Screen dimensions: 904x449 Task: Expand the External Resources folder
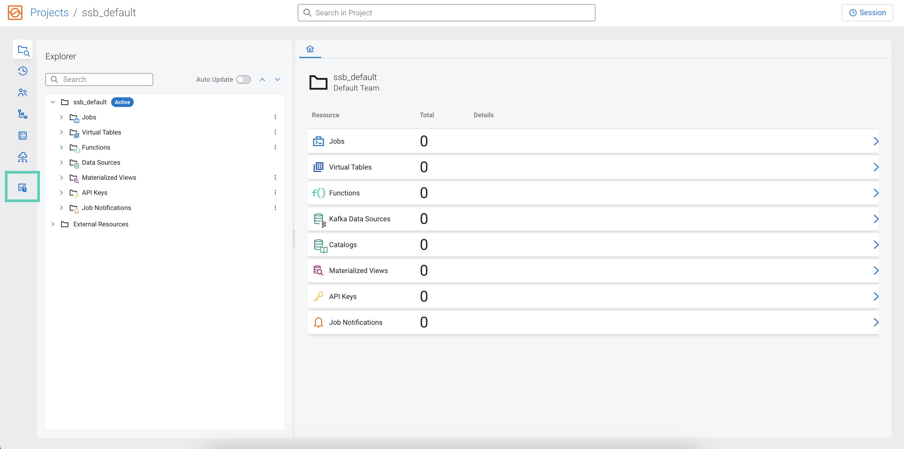[x=53, y=224]
